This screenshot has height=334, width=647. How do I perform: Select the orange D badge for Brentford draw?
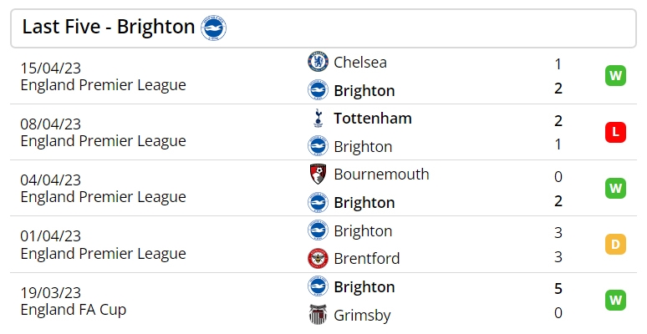coord(615,244)
